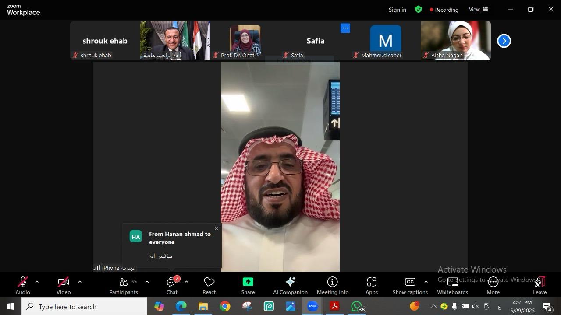Expand video options arrow
This screenshot has width=561, height=315.
point(80,282)
